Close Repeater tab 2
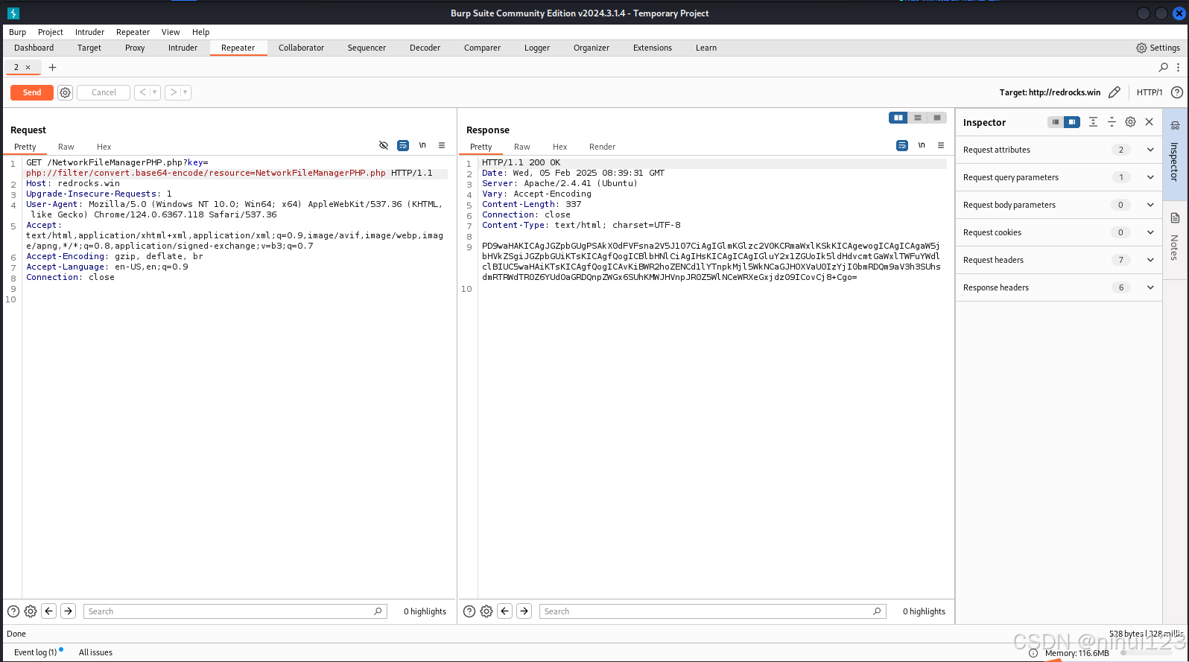 [x=28, y=67]
